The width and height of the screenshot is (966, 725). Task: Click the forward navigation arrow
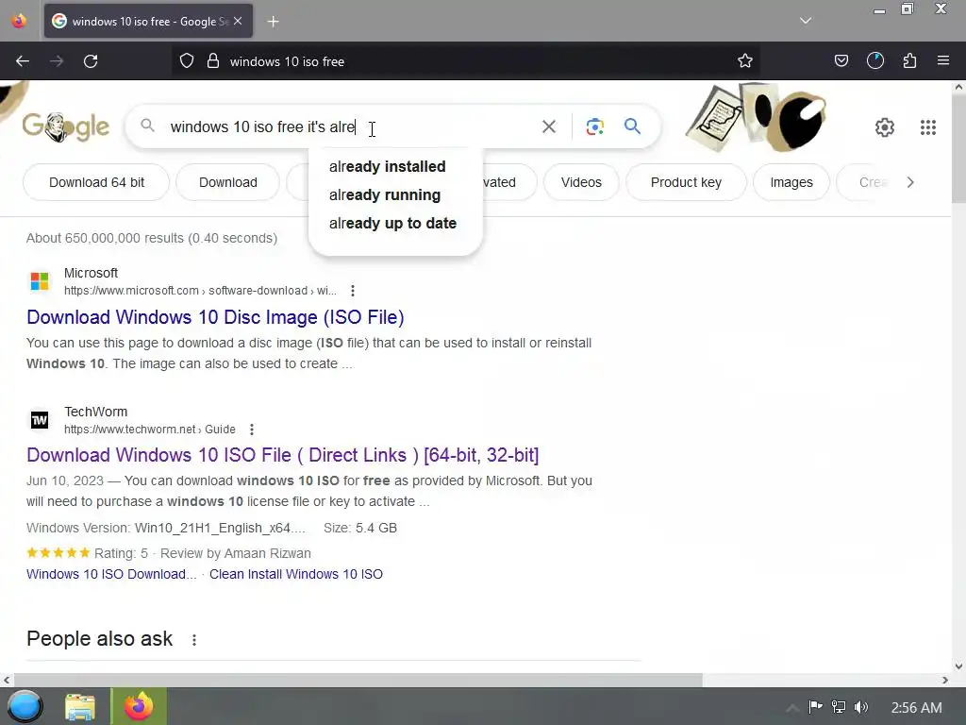click(57, 61)
